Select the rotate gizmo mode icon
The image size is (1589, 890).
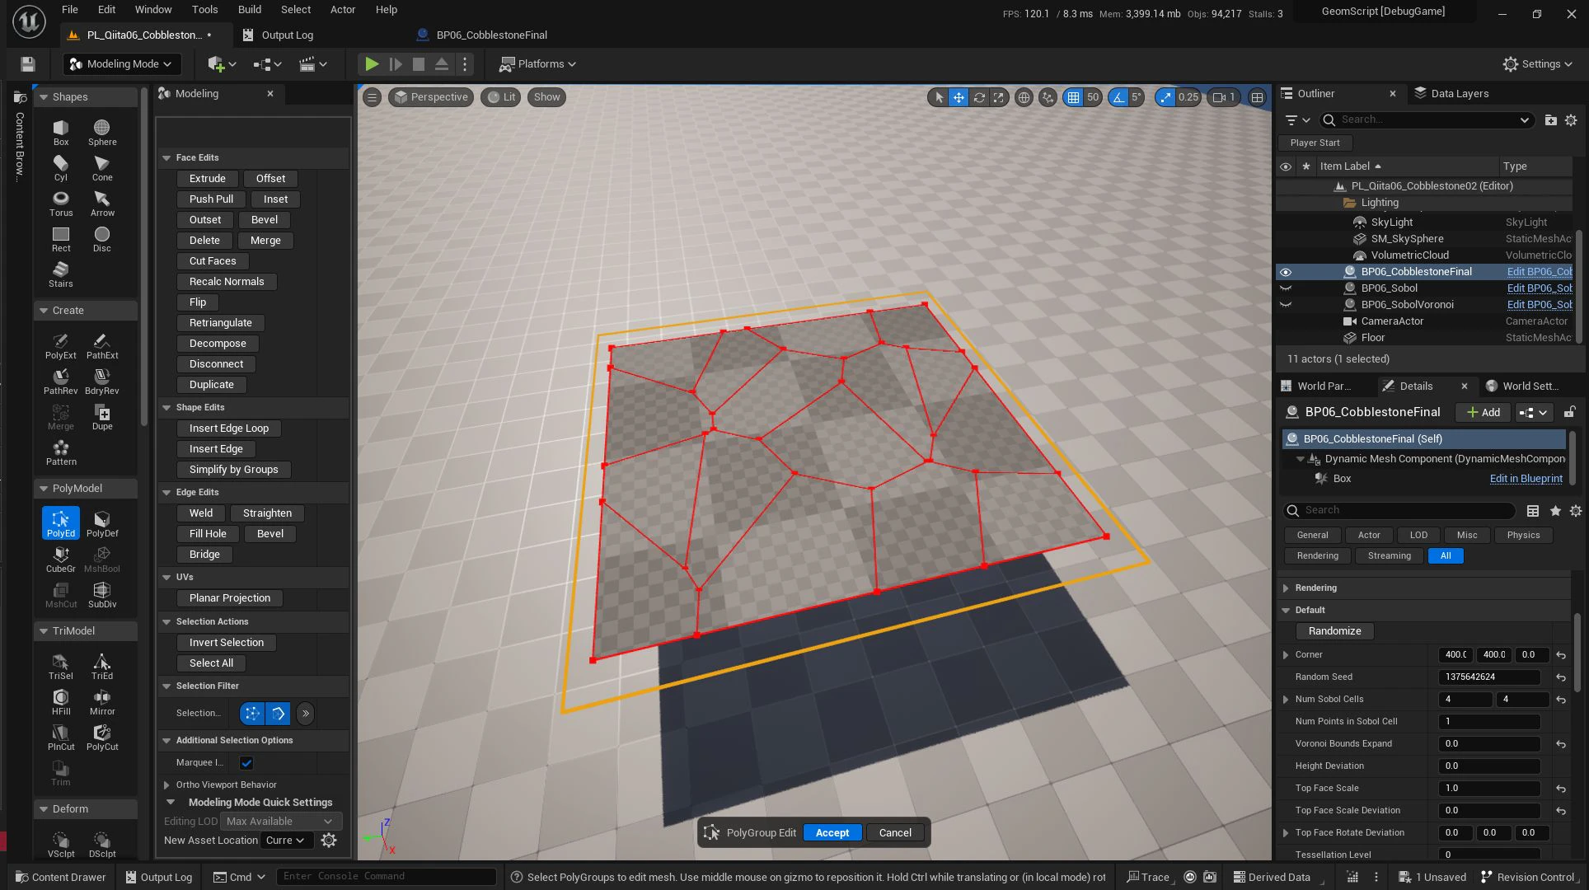[x=979, y=97]
